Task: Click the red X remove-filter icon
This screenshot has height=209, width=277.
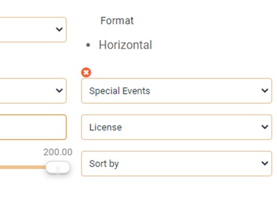Action: [x=86, y=72]
